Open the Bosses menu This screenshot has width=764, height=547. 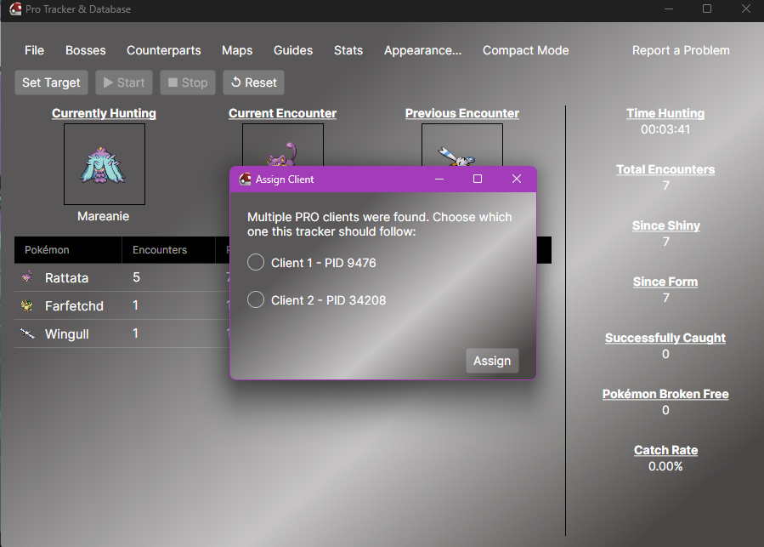86,50
